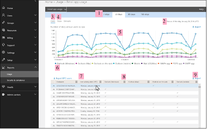Switch to the Versions chart view tab

tap(67, 21)
